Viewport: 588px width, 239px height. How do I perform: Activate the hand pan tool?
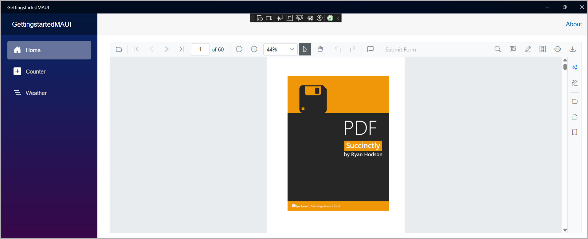click(x=320, y=49)
